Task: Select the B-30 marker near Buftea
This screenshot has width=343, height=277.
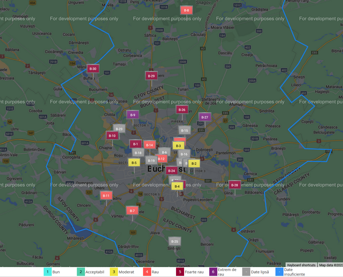Action: coord(93,69)
